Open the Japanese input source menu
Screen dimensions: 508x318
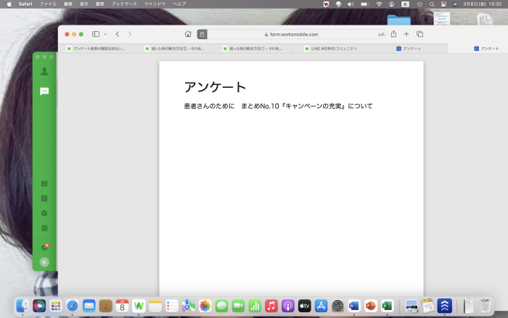click(405, 4)
